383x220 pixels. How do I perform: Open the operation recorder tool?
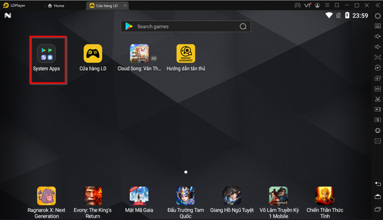tap(378, 68)
